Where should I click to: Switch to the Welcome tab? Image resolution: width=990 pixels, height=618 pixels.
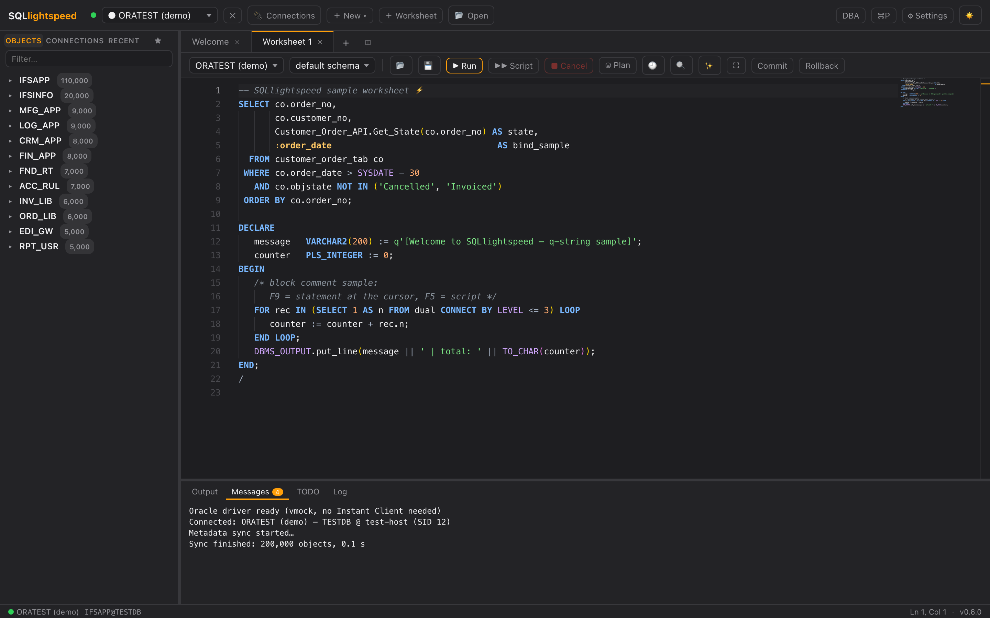click(x=210, y=42)
